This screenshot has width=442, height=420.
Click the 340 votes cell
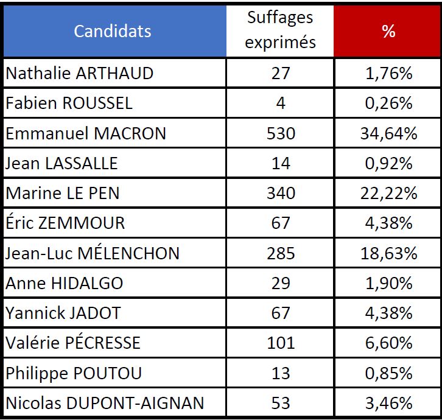[281, 193]
